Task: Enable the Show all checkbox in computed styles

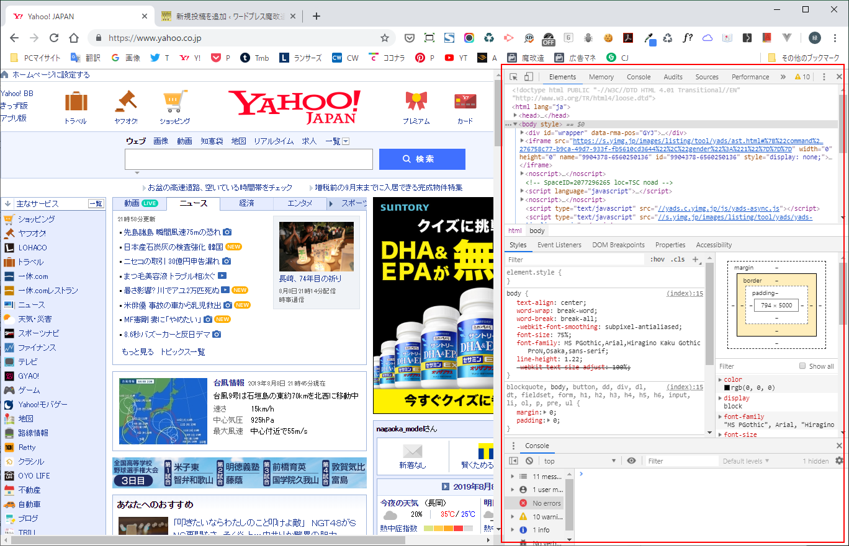Action: pos(802,366)
